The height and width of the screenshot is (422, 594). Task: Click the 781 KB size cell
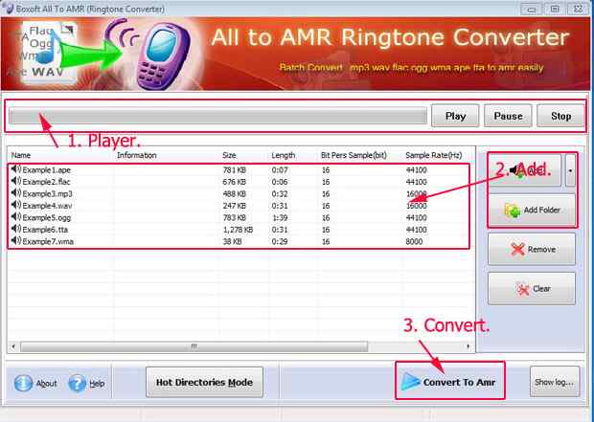[234, 170]
